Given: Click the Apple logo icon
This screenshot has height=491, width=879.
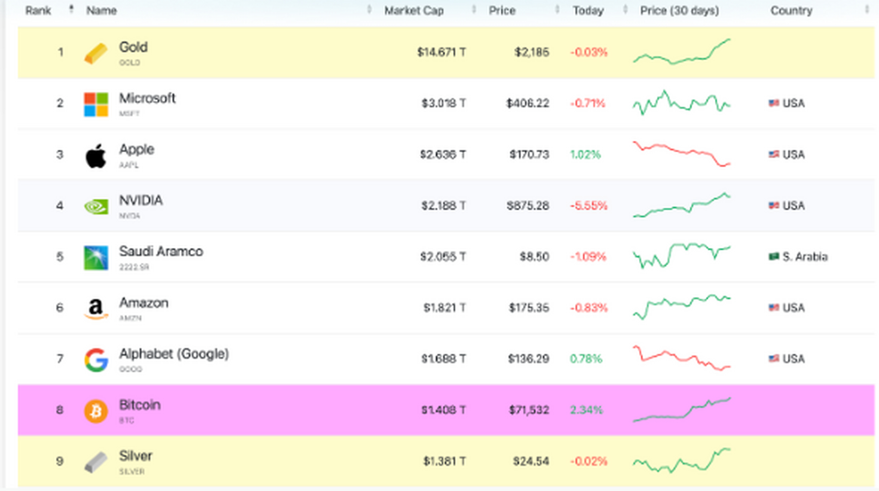Looking at the screenshot, I should tap(96, 156).
